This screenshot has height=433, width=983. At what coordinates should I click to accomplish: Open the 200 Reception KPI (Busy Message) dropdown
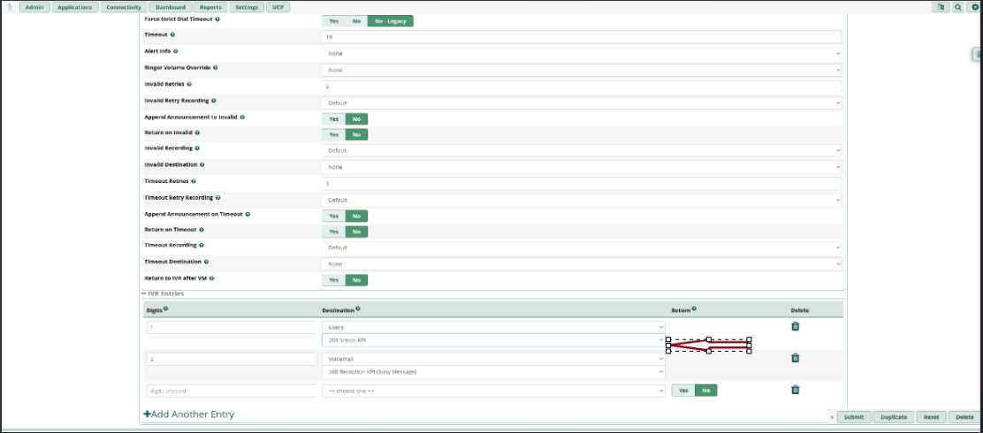point(493,372)
